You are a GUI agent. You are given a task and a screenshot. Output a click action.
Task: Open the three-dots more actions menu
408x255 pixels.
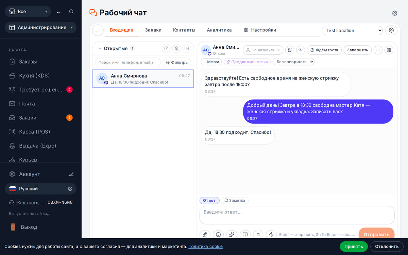(378, 50)
